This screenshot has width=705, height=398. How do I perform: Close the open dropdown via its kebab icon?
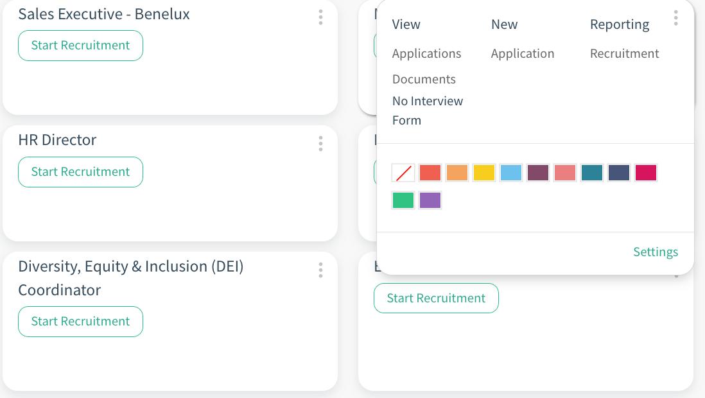pyautogui.click(x=675, y=18)
